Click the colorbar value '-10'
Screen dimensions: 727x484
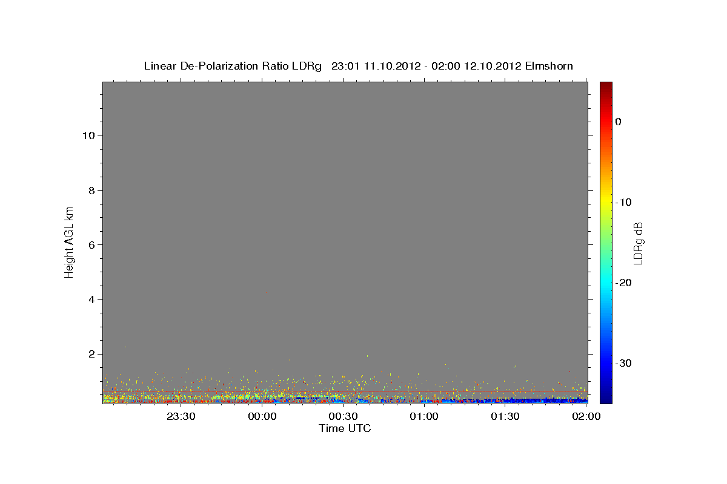[x=624, y=202]
